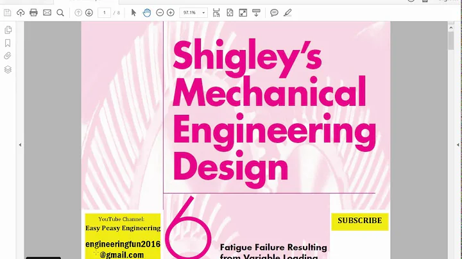Click the 'engineeringfun2016' email text
462x259 pixels.
[123, 244]
